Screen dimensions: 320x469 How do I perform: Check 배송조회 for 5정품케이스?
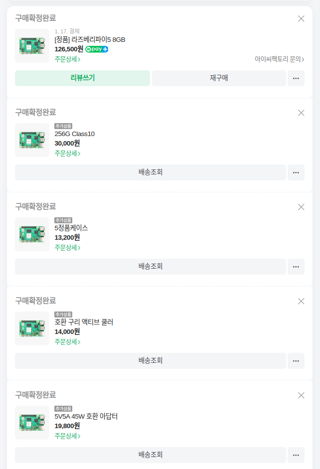click(151, 267)
